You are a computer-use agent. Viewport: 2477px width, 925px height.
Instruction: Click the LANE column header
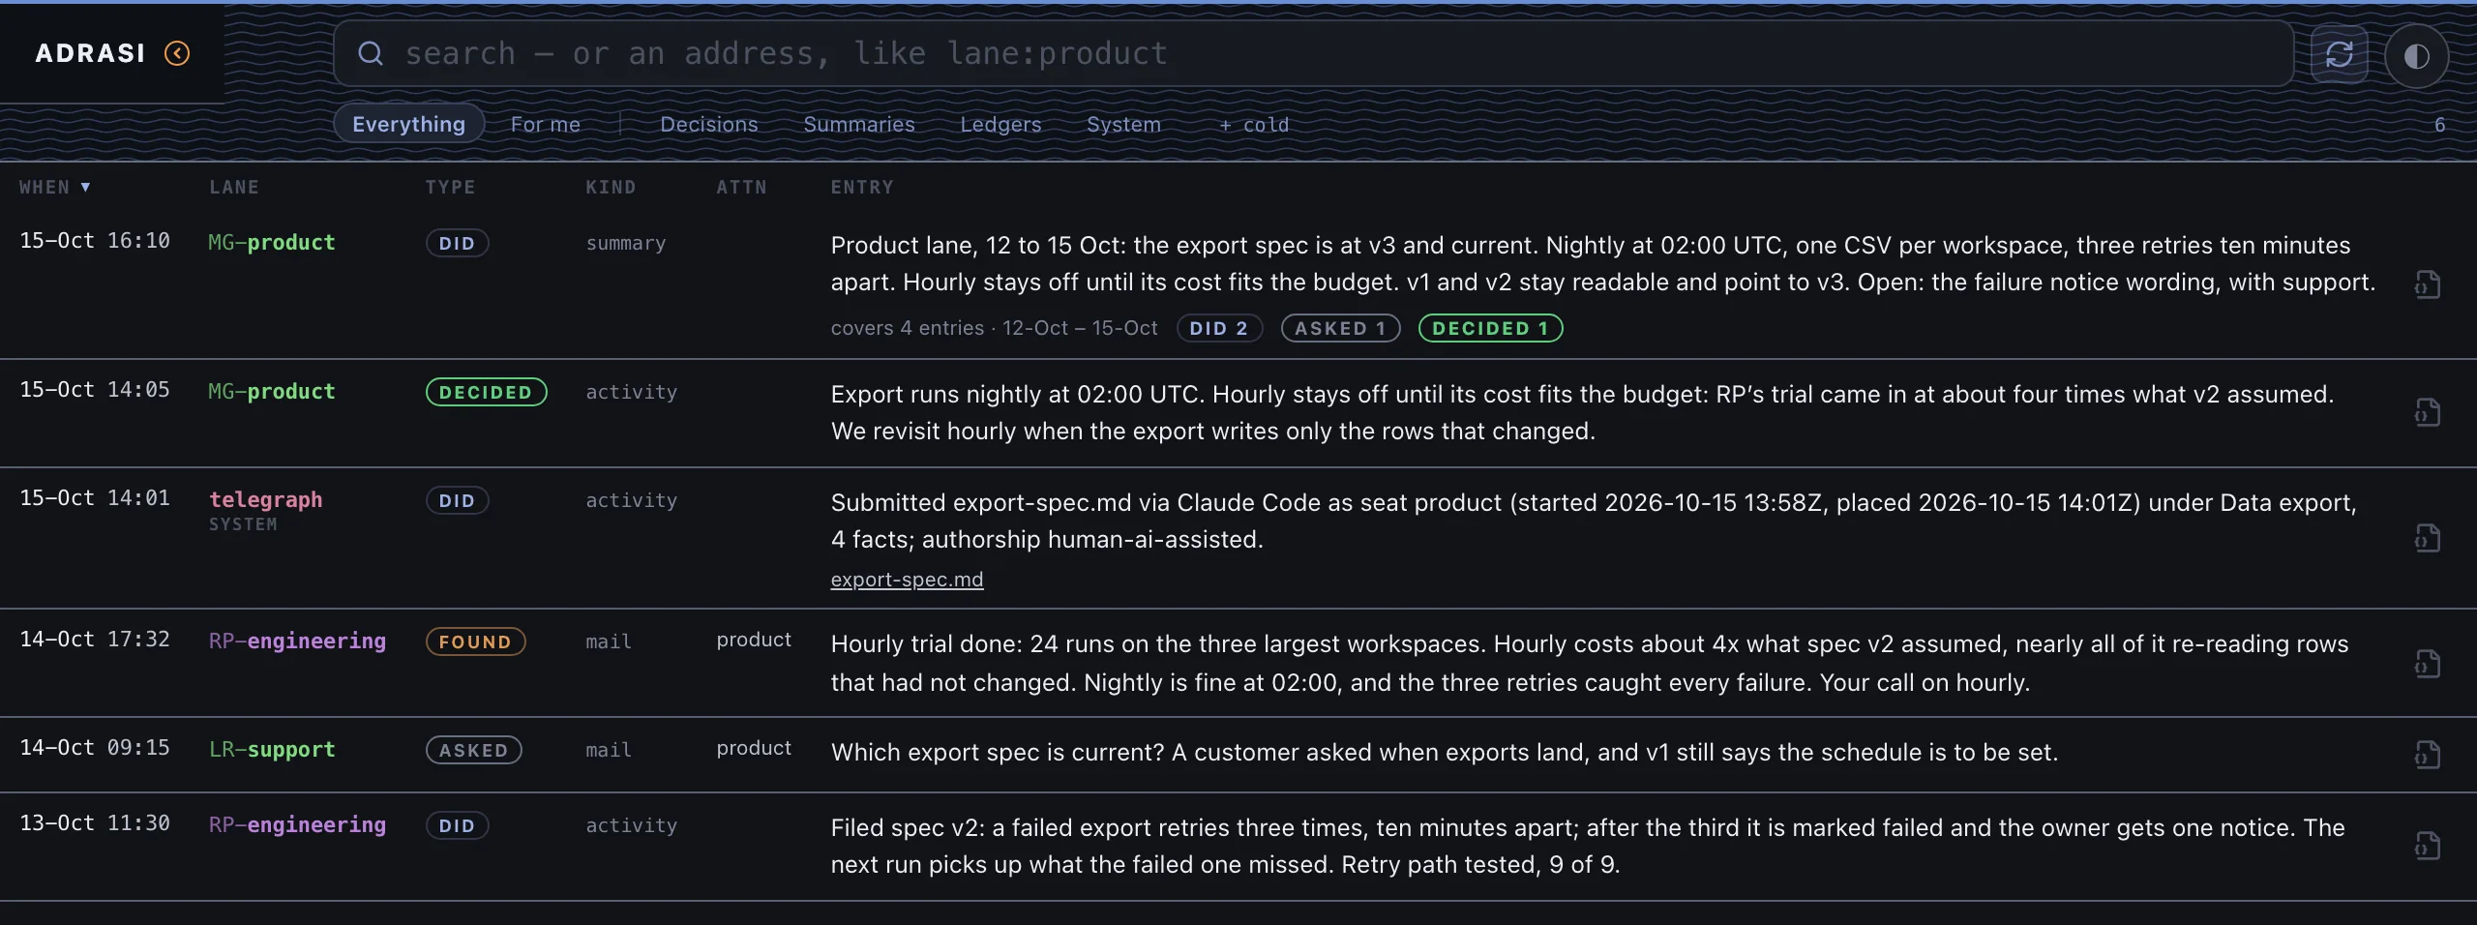(234, 187)
